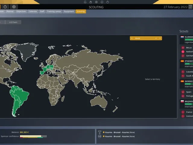Click the round icon below the trophy
The height and width of the screenshot is (145, 193).
(x=100, y=136)
